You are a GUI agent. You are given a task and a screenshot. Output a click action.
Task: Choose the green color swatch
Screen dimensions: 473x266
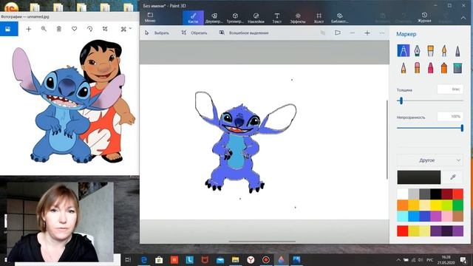[x=457, y=205]
